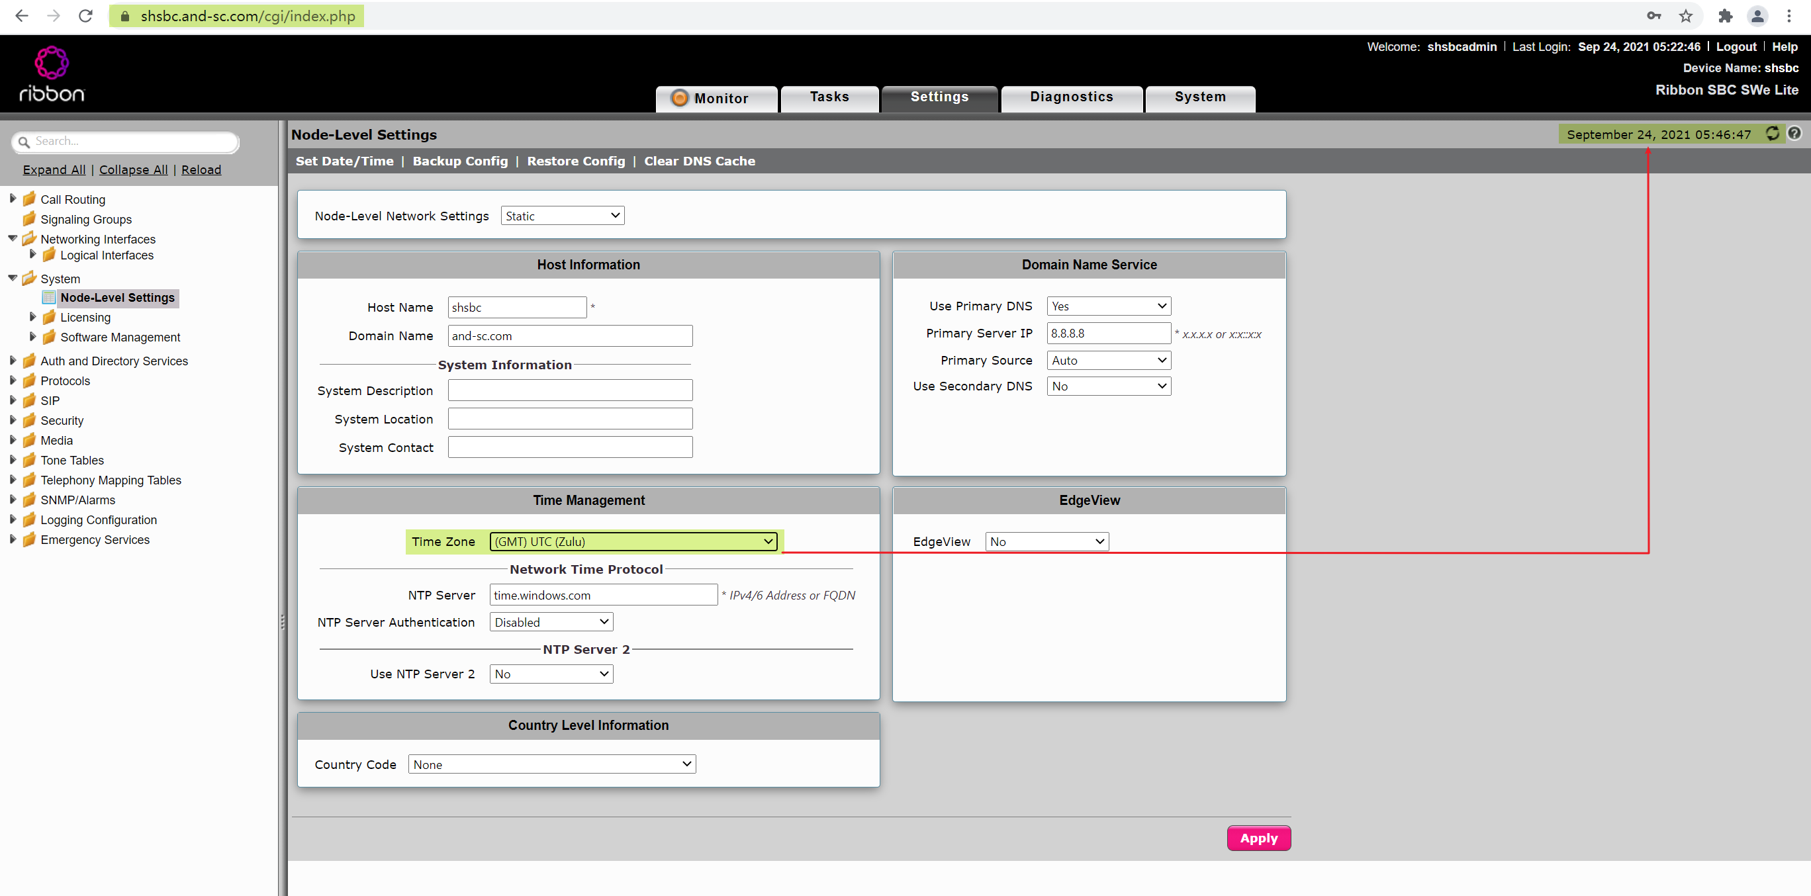Open the browser three-dot menu
This screenshot has height=896, width=1811.
[1788, 15]
